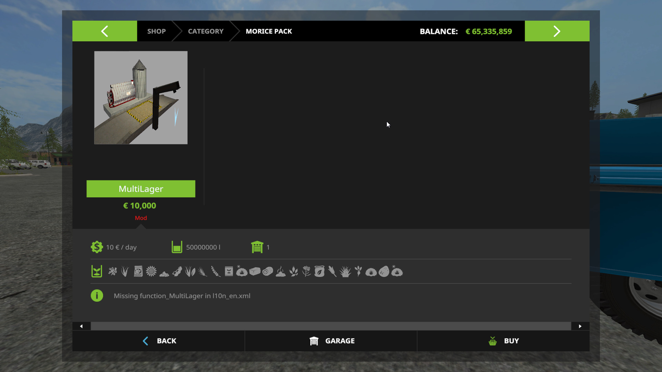
Task: Click the sugar beet icon
Action: [358, 271]
